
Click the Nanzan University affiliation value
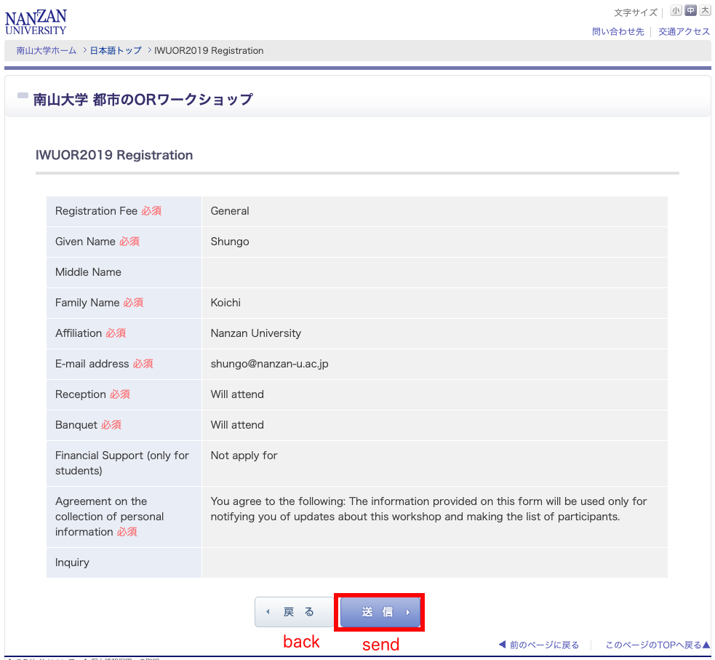(256, 333)
